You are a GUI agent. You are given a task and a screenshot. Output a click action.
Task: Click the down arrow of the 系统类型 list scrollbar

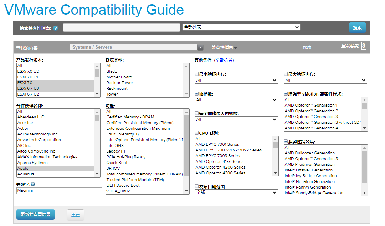186,94
